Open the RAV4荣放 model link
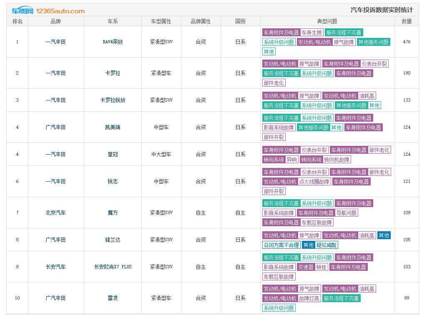The image size is (422, 315). click(x=113, y=42)
